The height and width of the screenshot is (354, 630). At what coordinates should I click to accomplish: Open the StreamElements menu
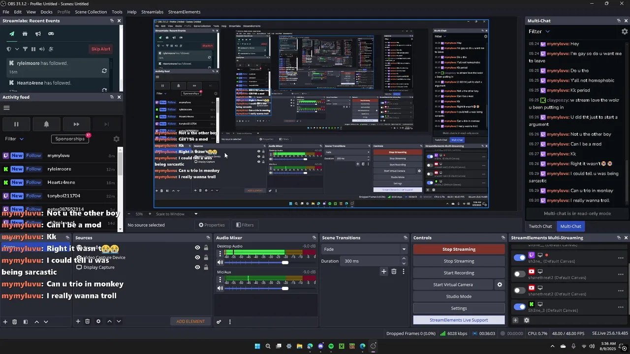coord(184,12)
